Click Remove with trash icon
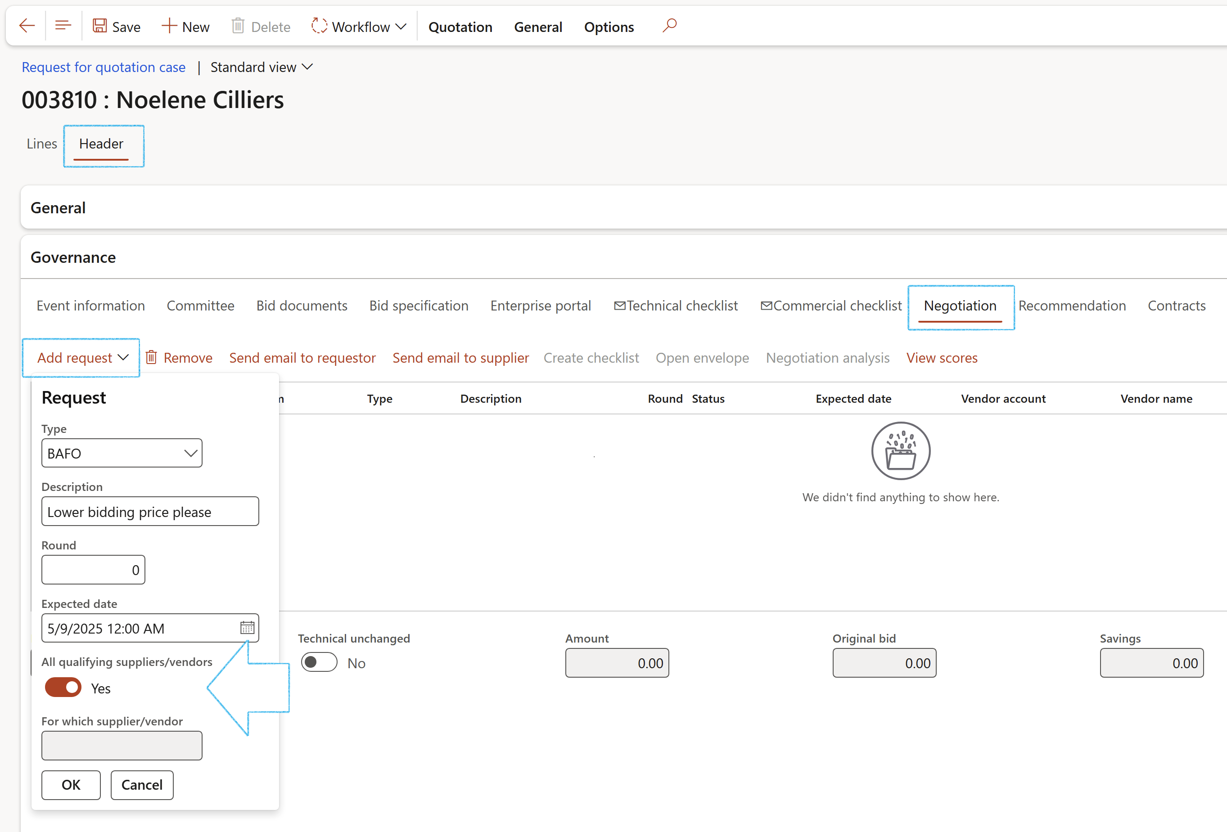This screenshot has width=1227, height=832. [x=179, y=358]
